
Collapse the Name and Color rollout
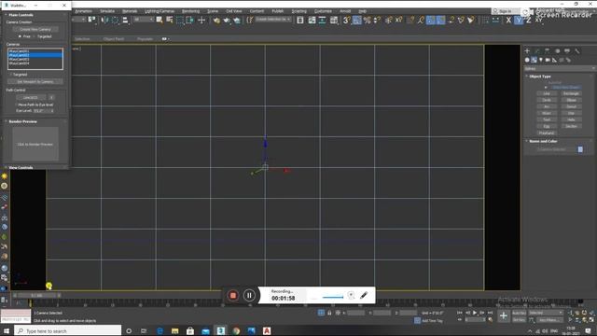543,141
